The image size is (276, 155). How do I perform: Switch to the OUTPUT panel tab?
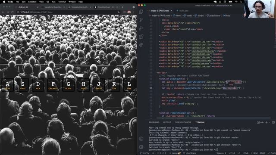click(x=167, y=122)
